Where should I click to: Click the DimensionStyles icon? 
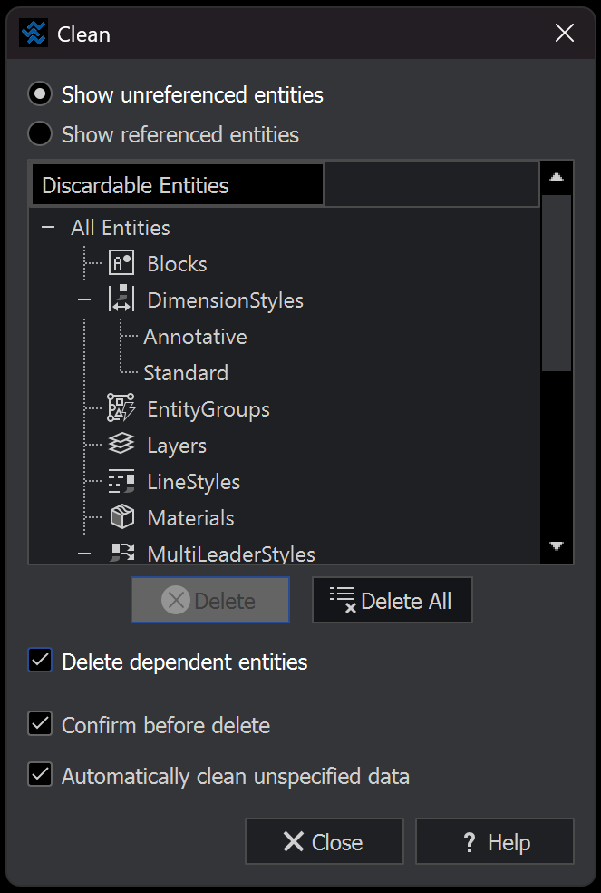tap(121, 299)
